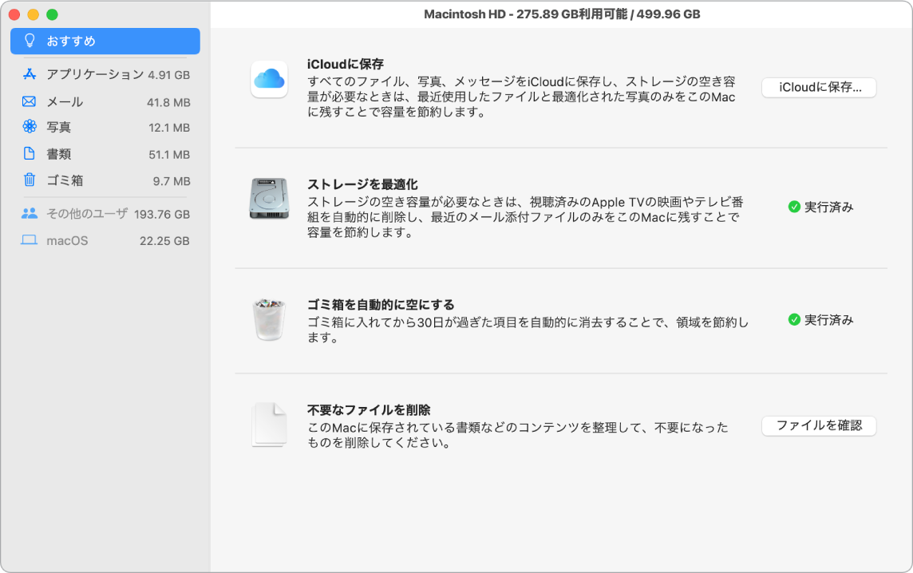The image size is (913, 573).
Task: Click the iCloudに保存 button
Action: 819,88
